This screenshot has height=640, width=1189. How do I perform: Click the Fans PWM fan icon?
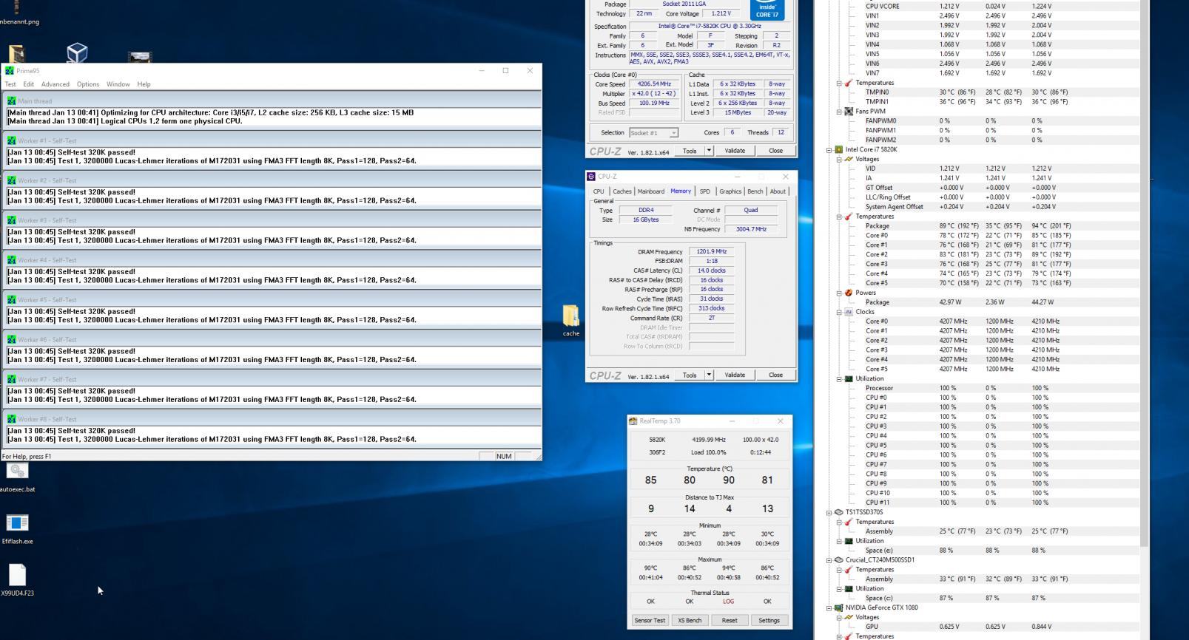pos(849,112)
